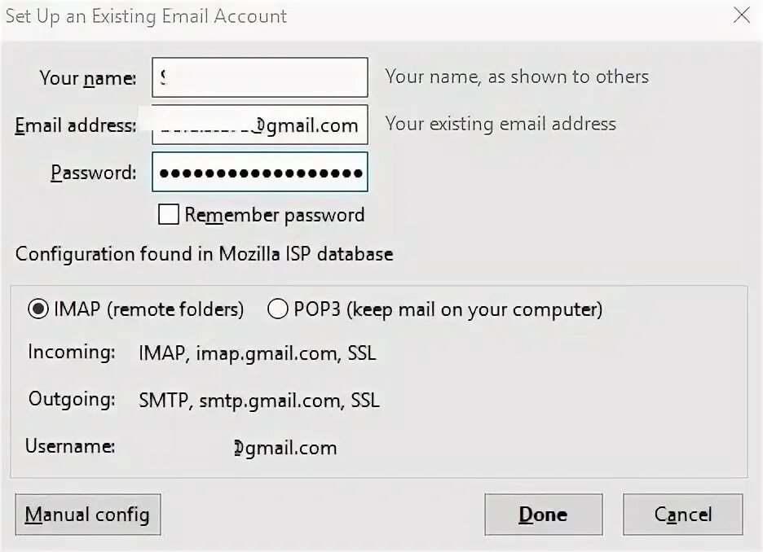The width and height of the screenshot is (763, 552).
Task: Click the "Email address:" field label
Action: tap(75, 125)
